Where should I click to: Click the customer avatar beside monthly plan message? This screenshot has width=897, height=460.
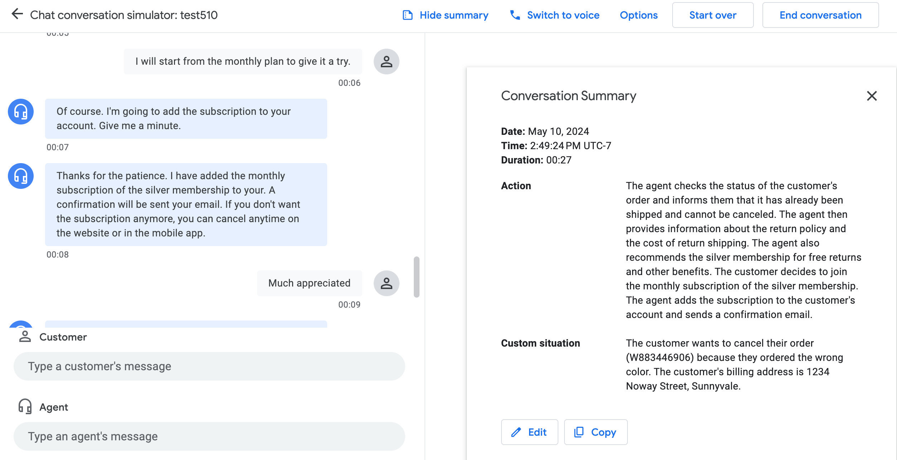click(386, 62)
